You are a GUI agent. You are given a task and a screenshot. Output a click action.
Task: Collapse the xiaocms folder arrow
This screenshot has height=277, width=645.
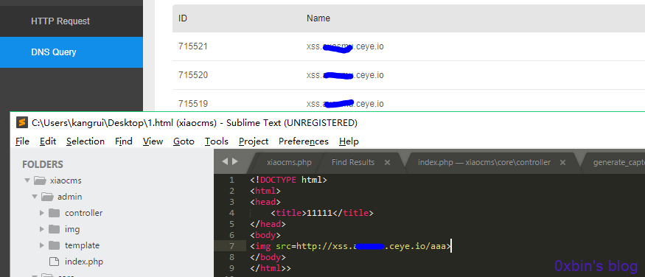tap(27, 180)
